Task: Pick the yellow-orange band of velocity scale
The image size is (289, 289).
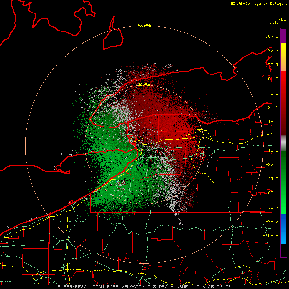Action: (284, 57)
